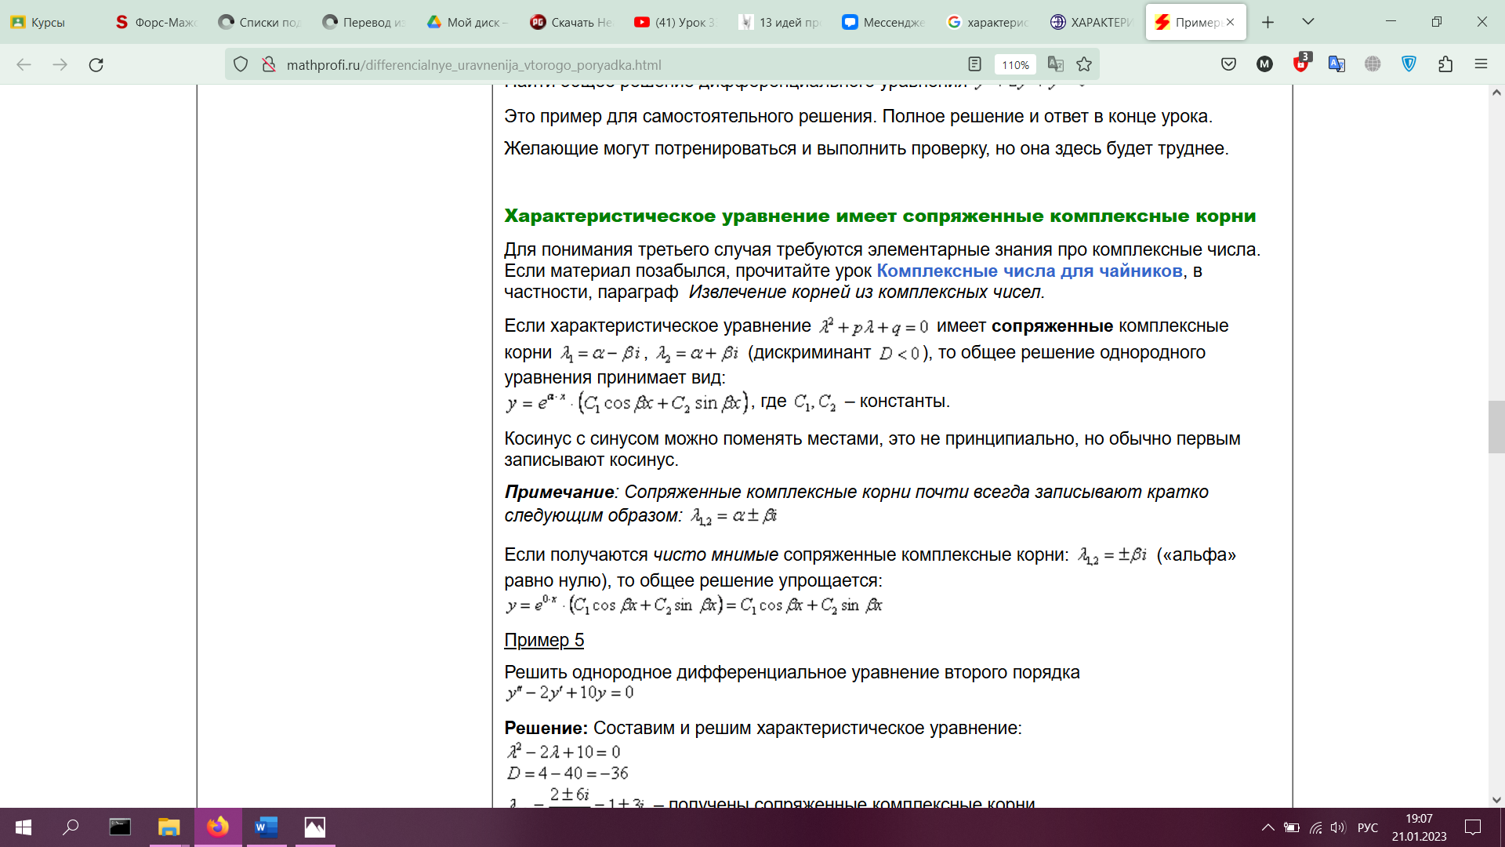Screen dimensions: 1505x847
Task: Open the Pocket save icon
Action: tap(1228, 64)
